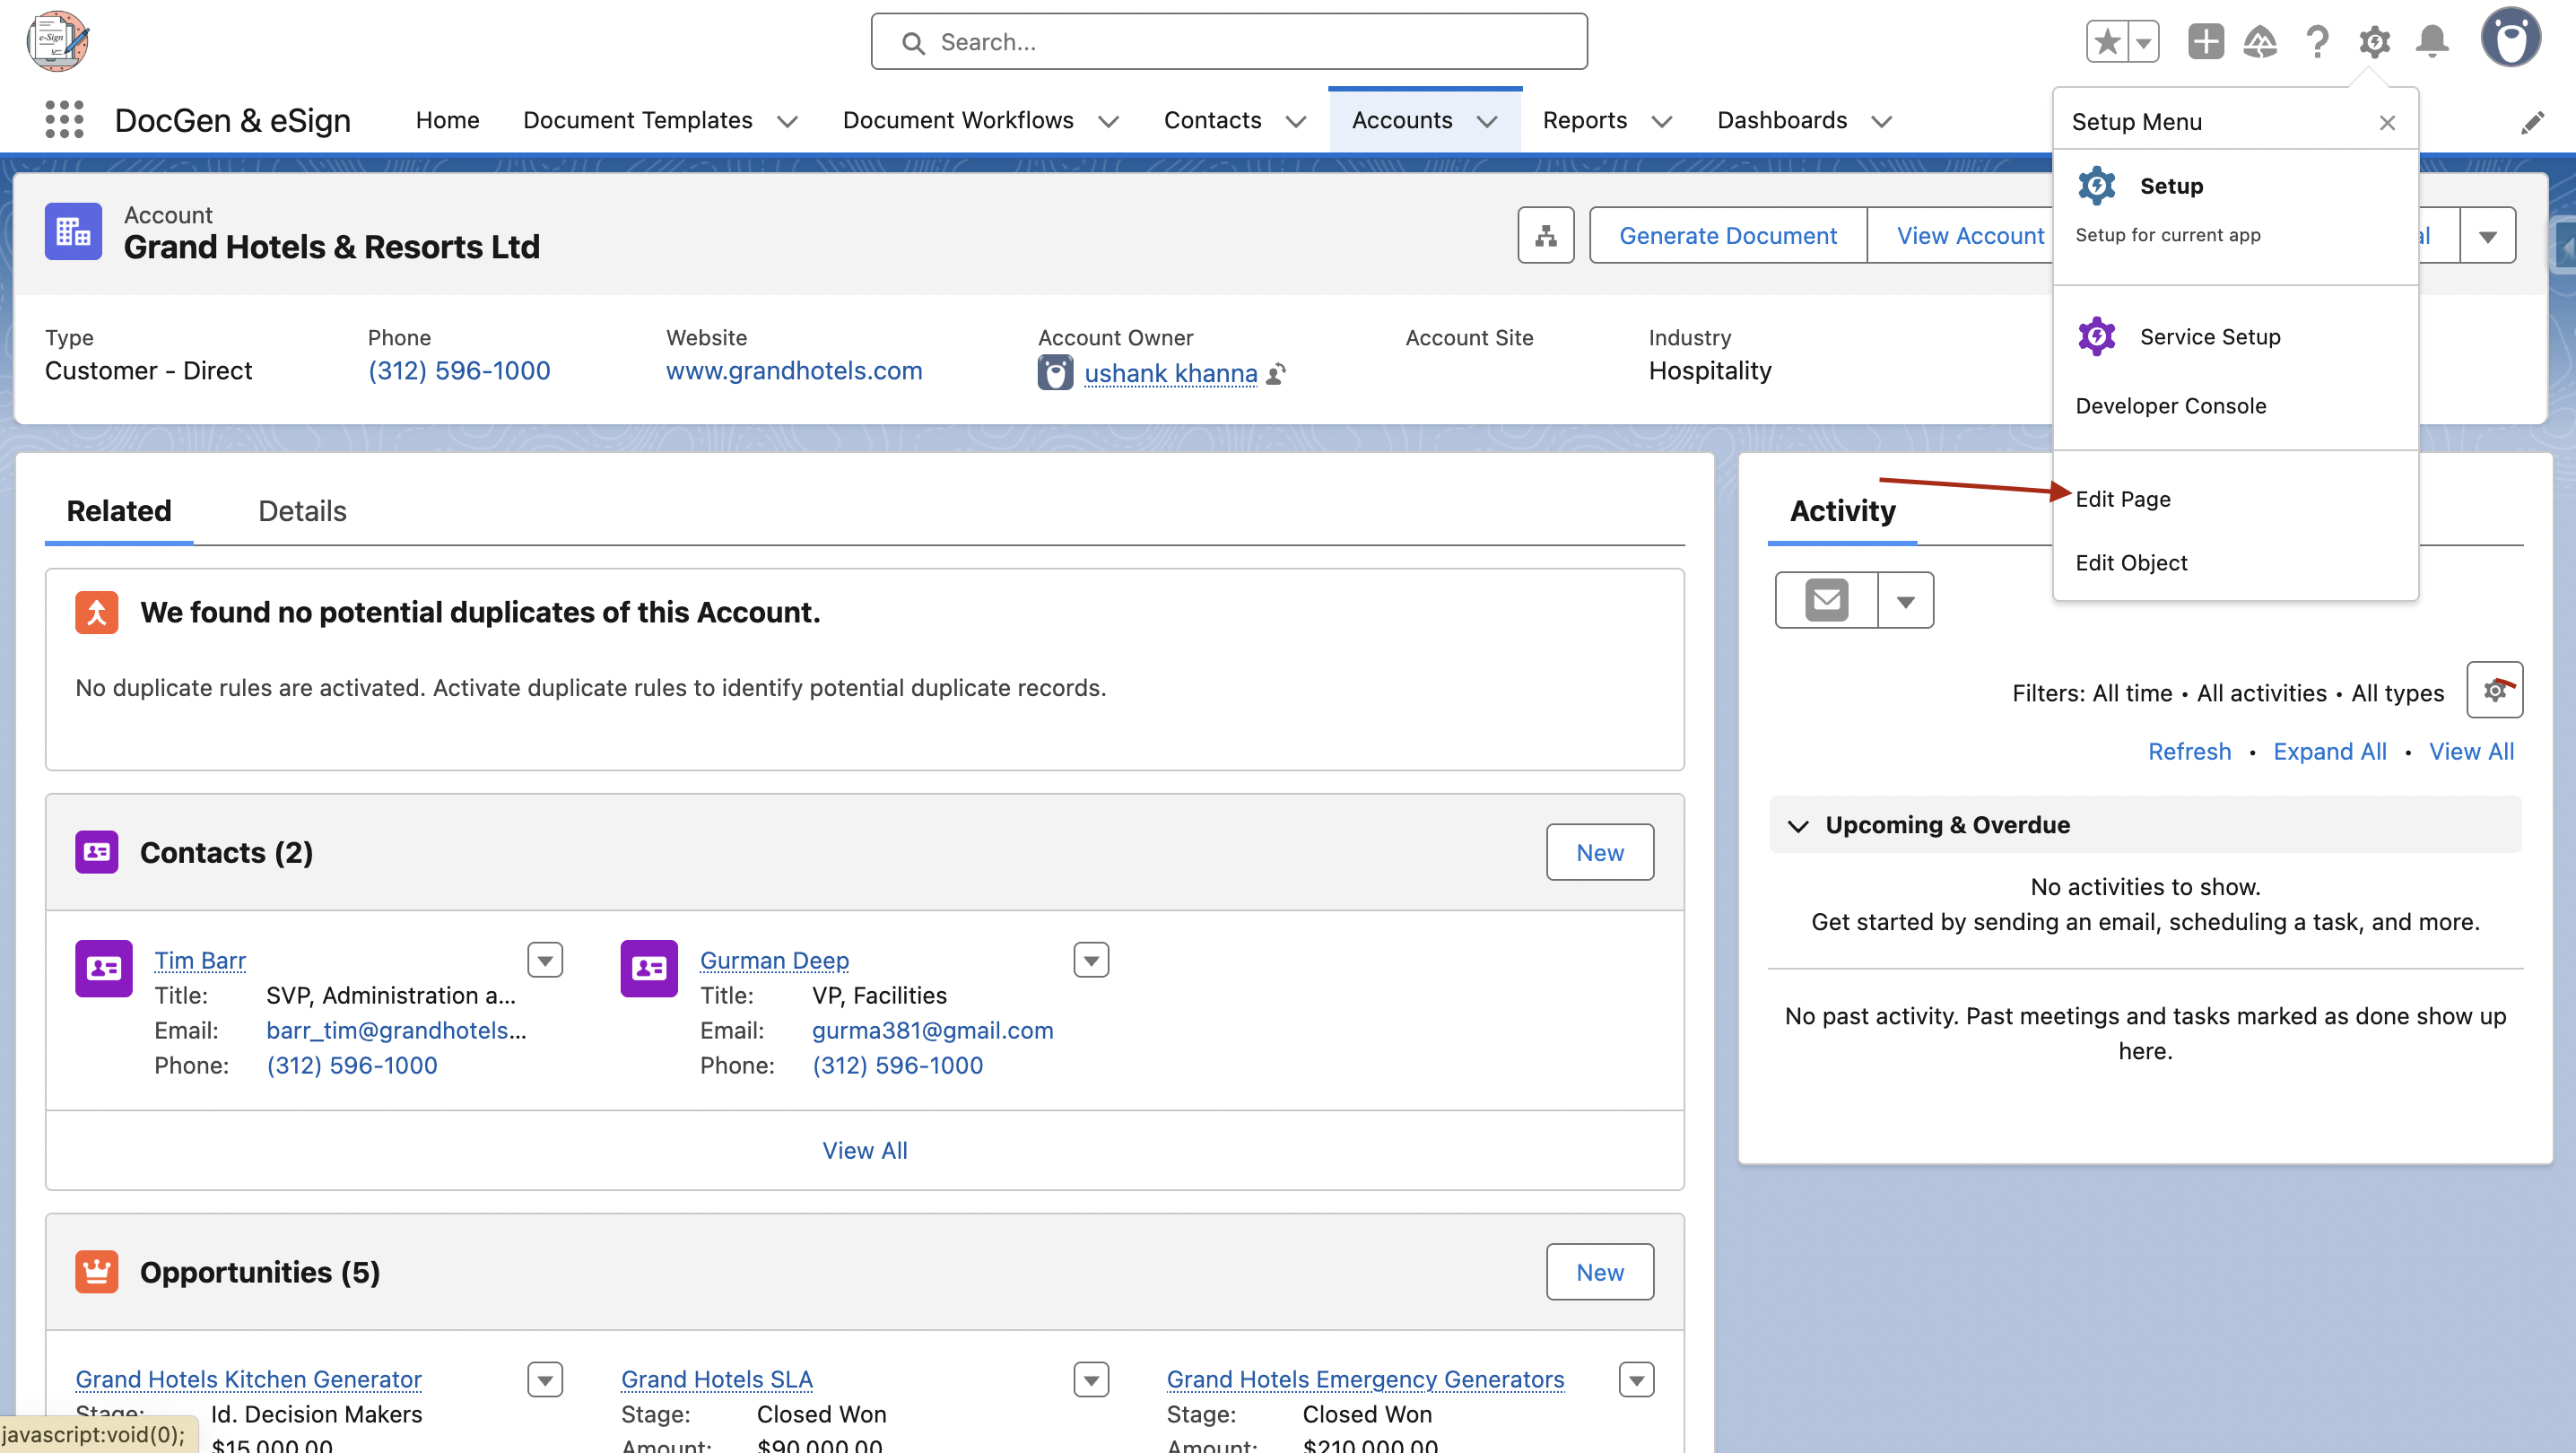Click the DocGen eSign app logo

click(57, 41)
